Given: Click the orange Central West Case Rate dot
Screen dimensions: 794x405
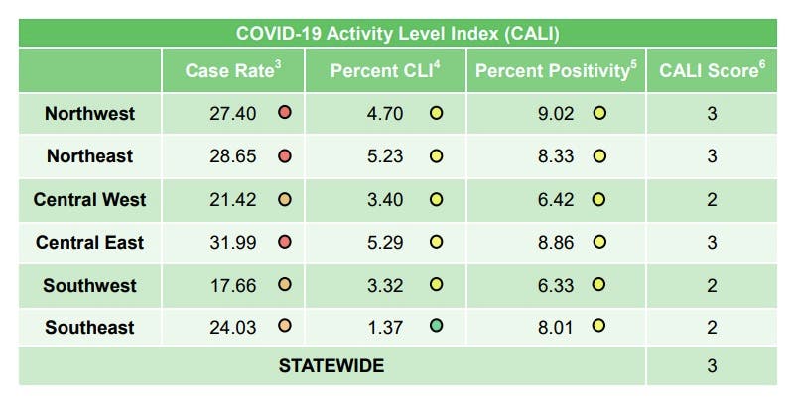Looking at the screenshot, I should pyautogui.click(x=285, y=200).
